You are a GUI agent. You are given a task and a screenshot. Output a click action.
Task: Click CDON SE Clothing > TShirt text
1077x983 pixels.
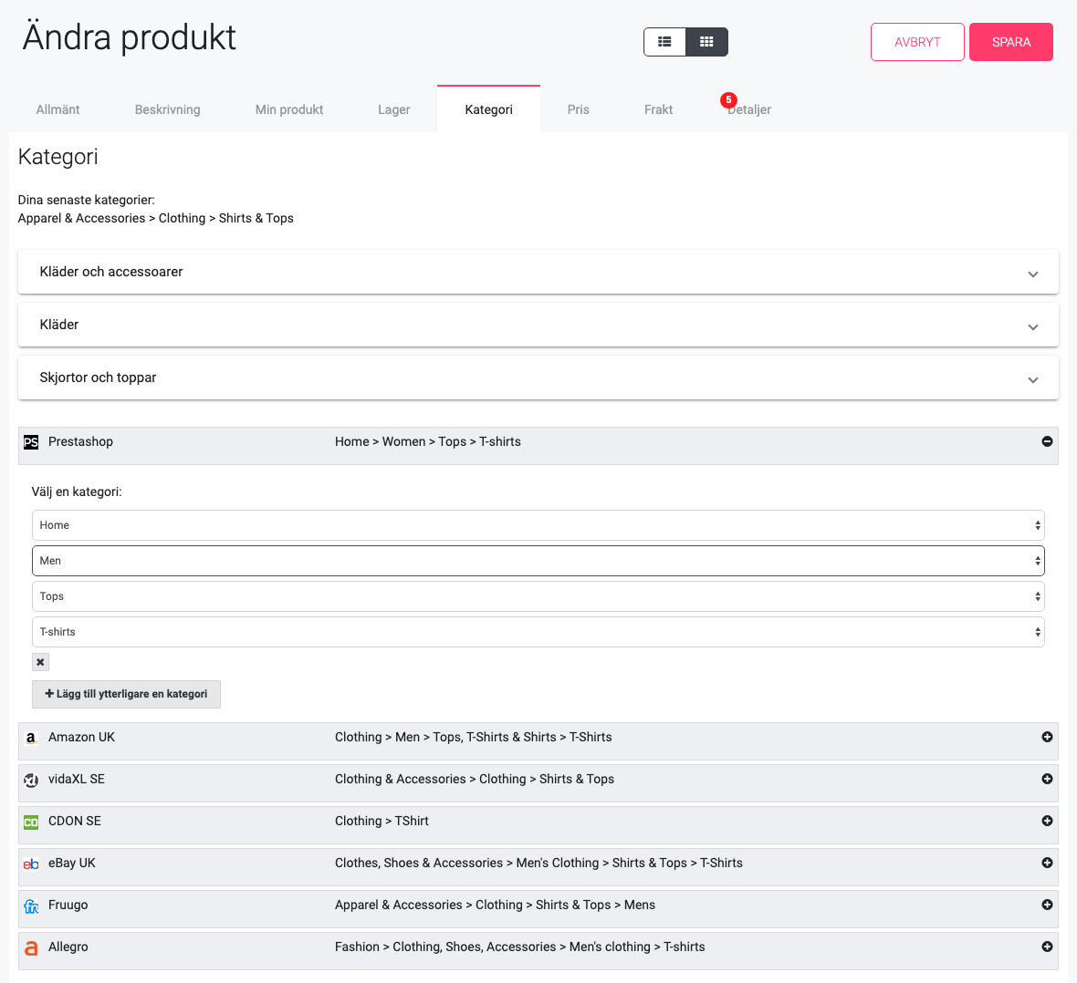[x=382, y=821]
